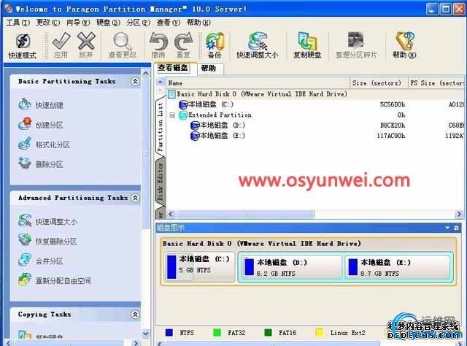467x346 pixels.
Task: Collapse the Copying Tasks section
Action: tap(135, 314)
